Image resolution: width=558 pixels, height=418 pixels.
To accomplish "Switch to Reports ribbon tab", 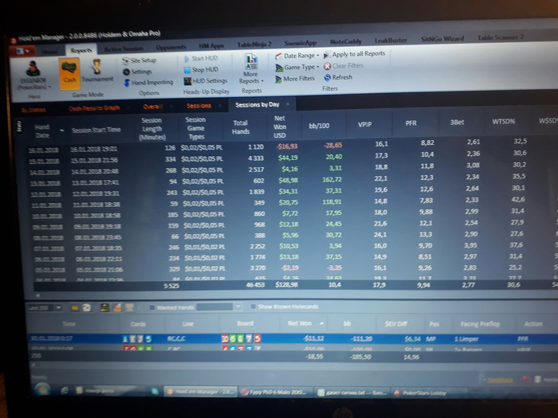I will coord(81,50).
